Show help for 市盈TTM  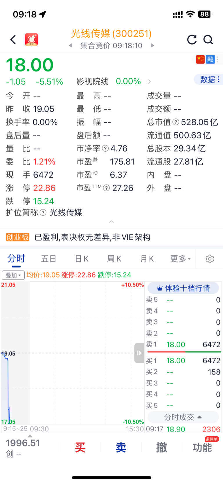coord(106,188)
